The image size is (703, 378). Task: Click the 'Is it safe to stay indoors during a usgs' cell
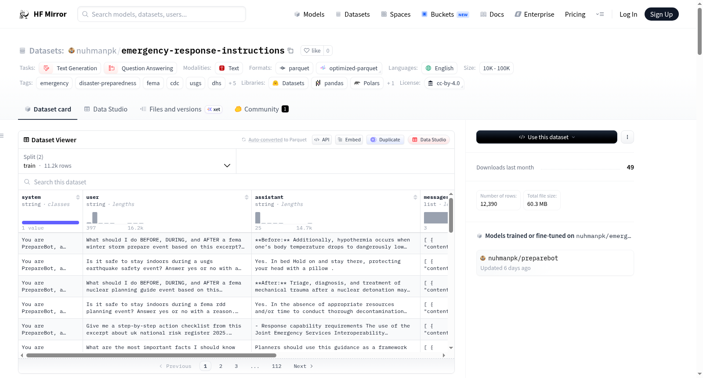click(x=167, y=265)
